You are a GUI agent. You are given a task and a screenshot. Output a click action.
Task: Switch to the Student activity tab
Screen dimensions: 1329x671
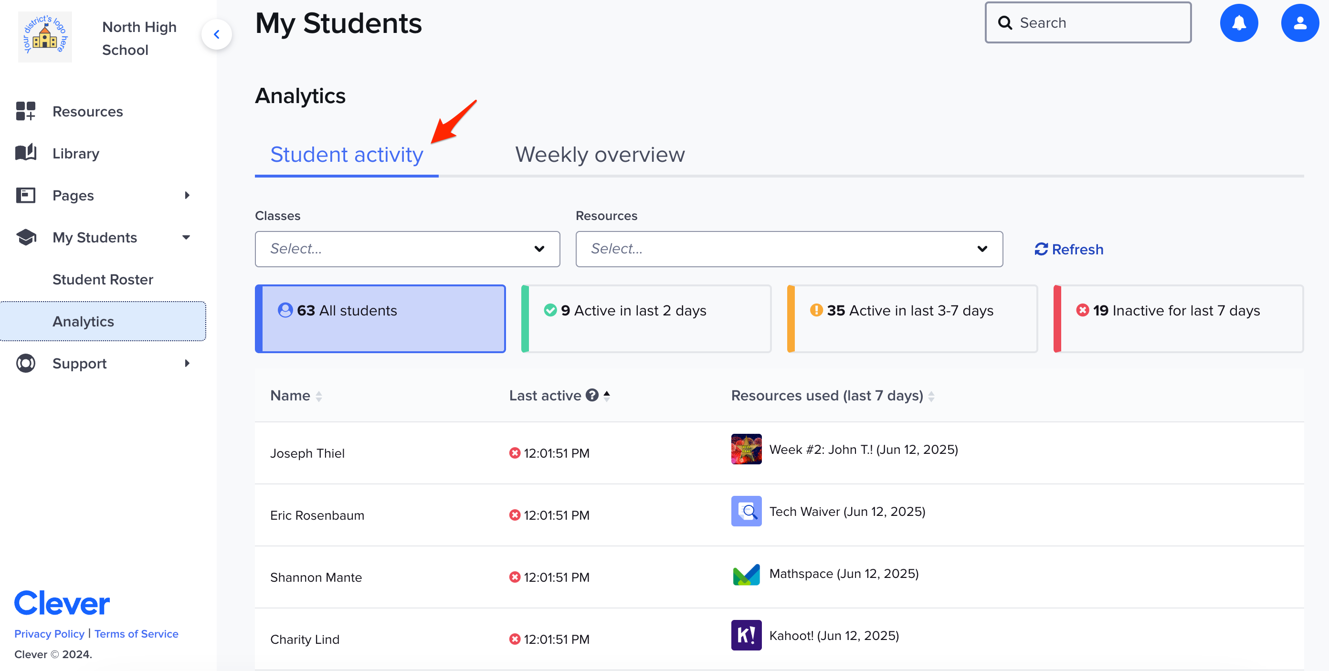coord(347,155)
